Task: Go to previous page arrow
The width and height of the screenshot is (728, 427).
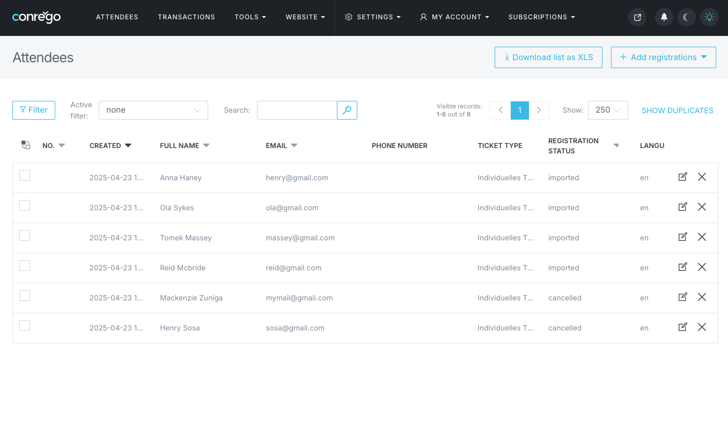Action: point(500,110)
